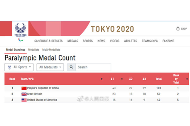Sort by Team/NPC column arrow

coord(102,79)
